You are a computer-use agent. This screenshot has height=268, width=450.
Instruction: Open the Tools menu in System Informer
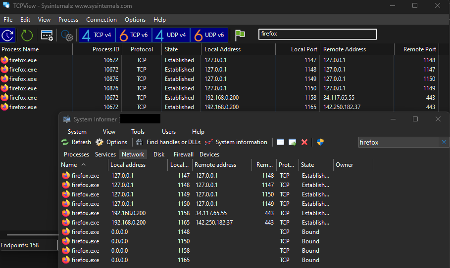138,132
